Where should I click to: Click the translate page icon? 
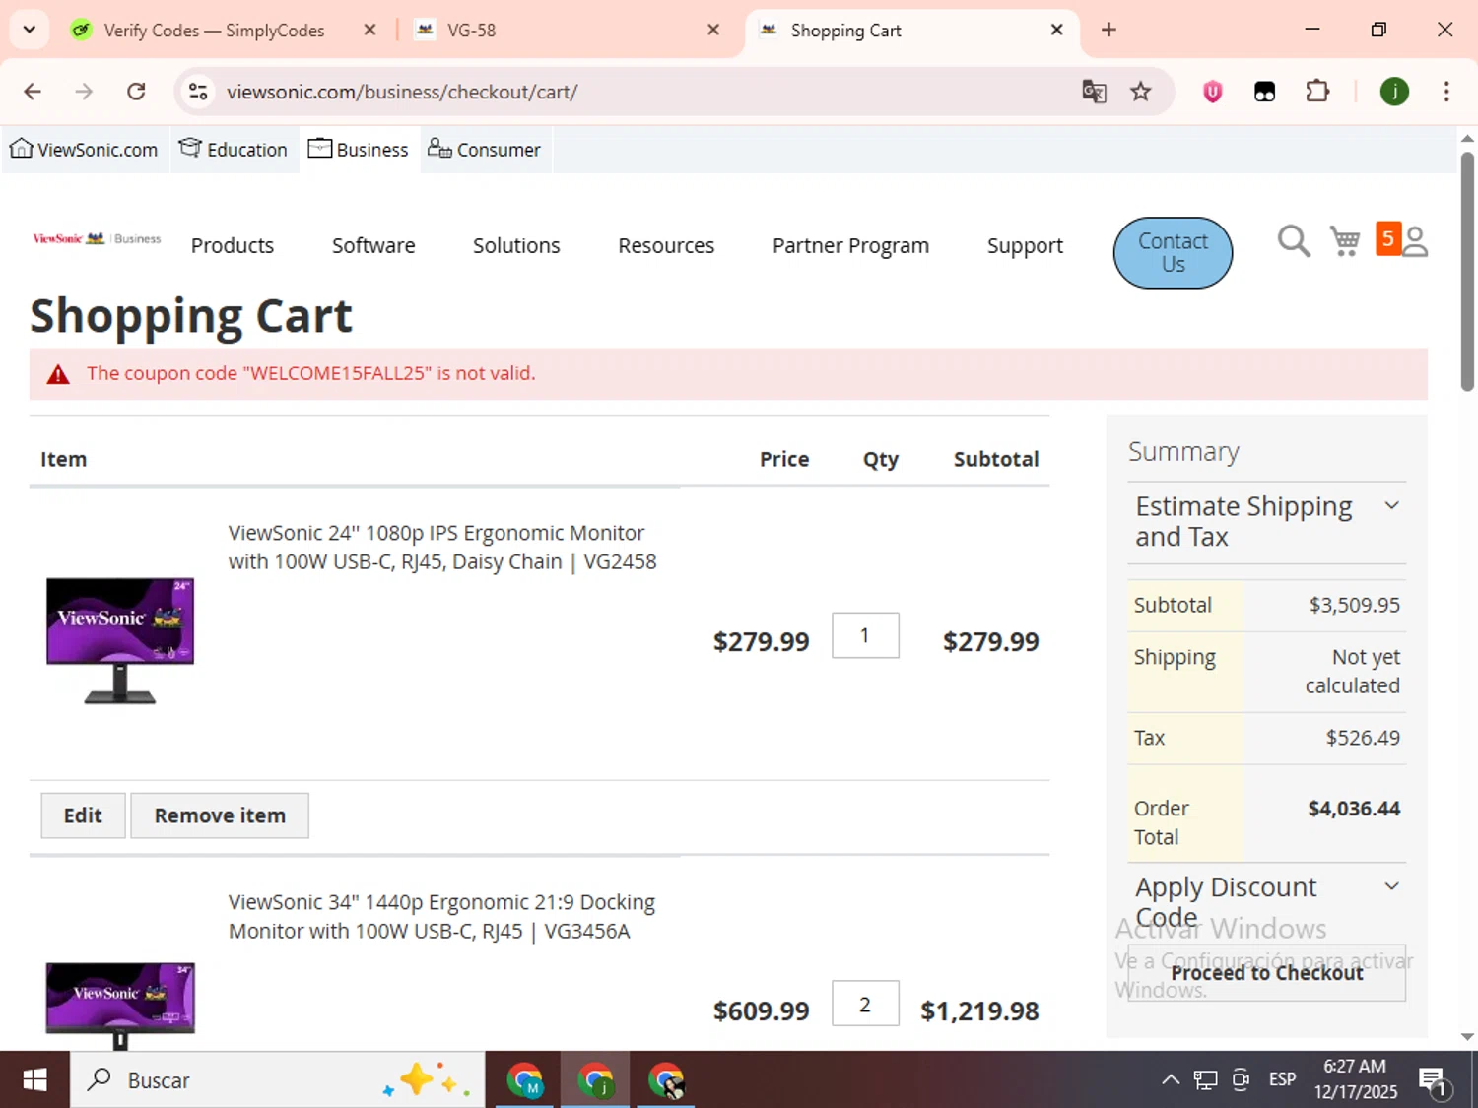pyautogui.click(x=1094, y=92)
